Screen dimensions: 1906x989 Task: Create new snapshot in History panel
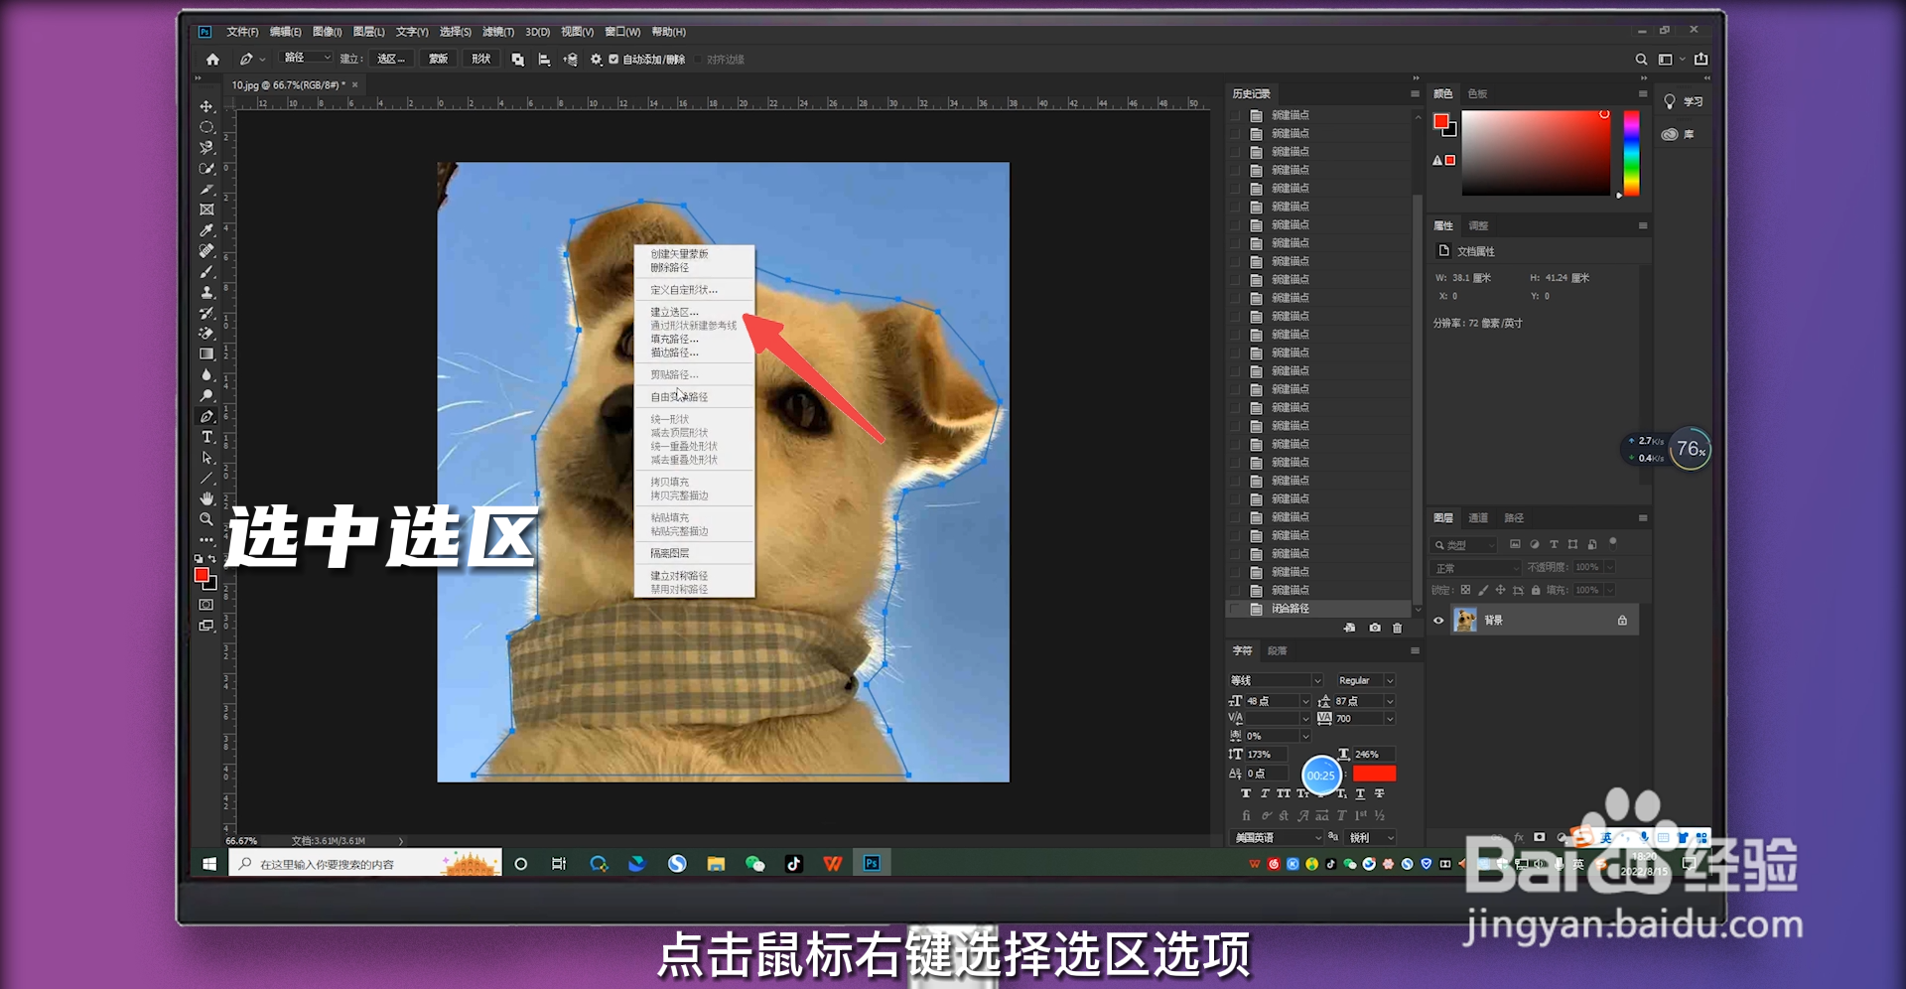click(1374, 628)
